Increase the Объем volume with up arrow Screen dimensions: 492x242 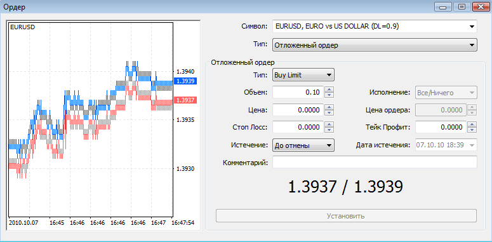(329, 90)
